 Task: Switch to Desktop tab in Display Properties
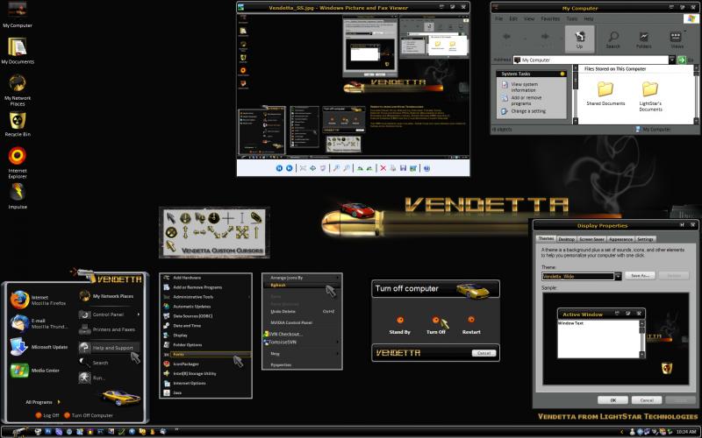click(x=566, y=239)
